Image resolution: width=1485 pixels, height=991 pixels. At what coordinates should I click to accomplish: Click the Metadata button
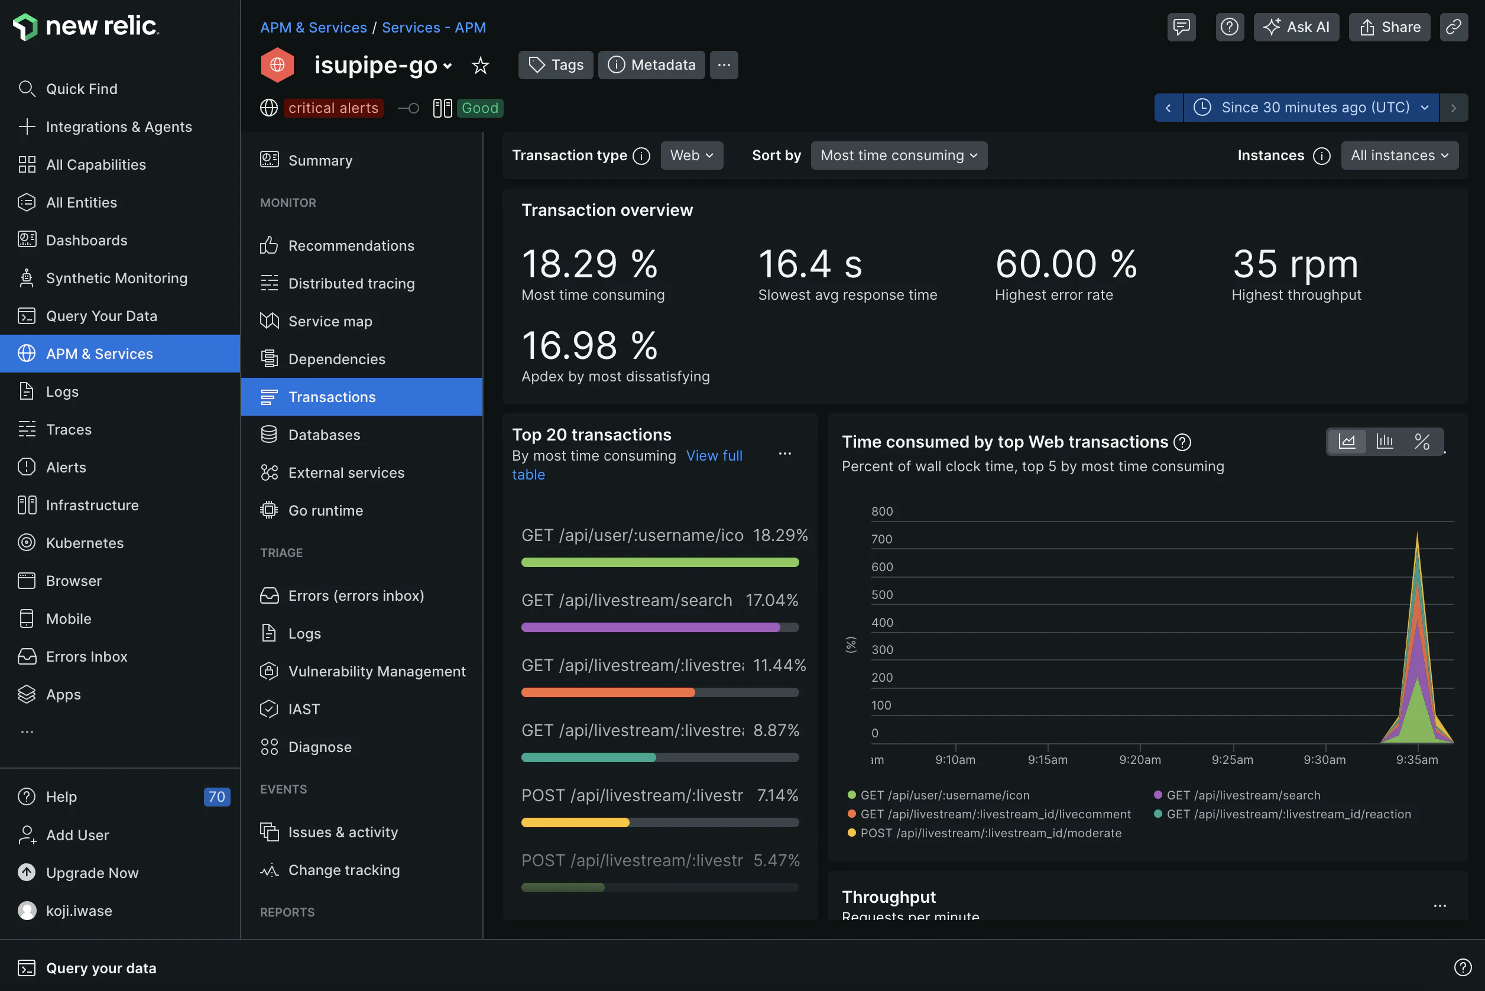[x=651, y=65]
